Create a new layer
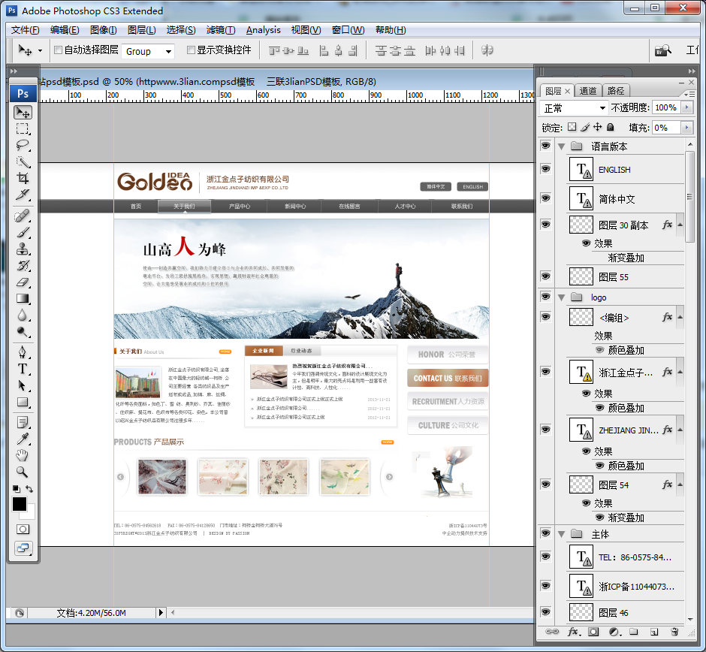Screen dimensions: 706x652 654,632
